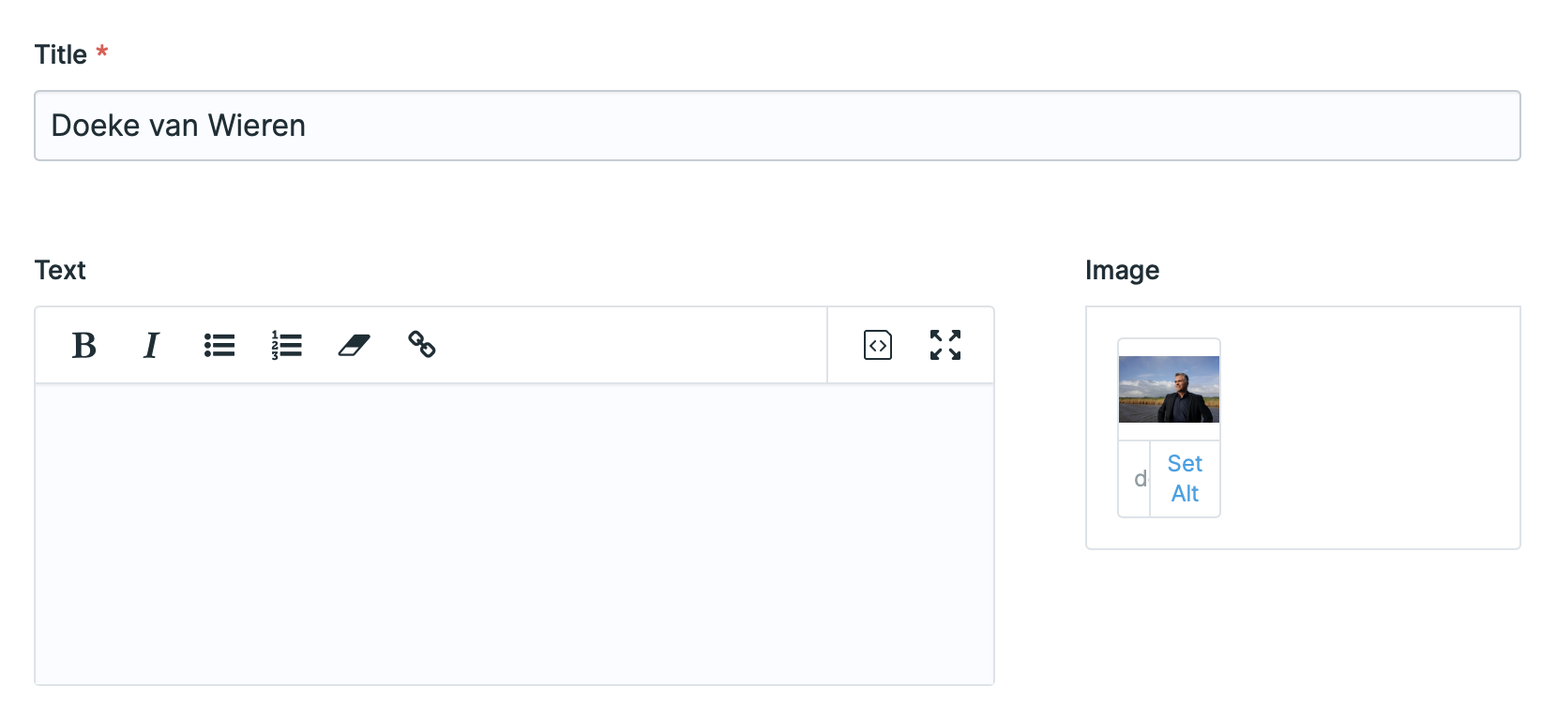Image resolution: width=1557 pixels, height=716 pixels.
Task: Remove formatting using the eraser icon
Action: (x=355, y=345)
